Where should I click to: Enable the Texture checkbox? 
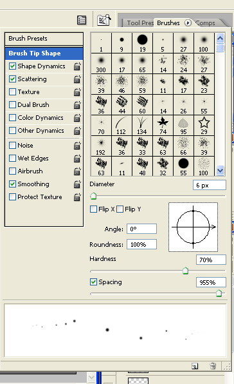pos(12,92)
